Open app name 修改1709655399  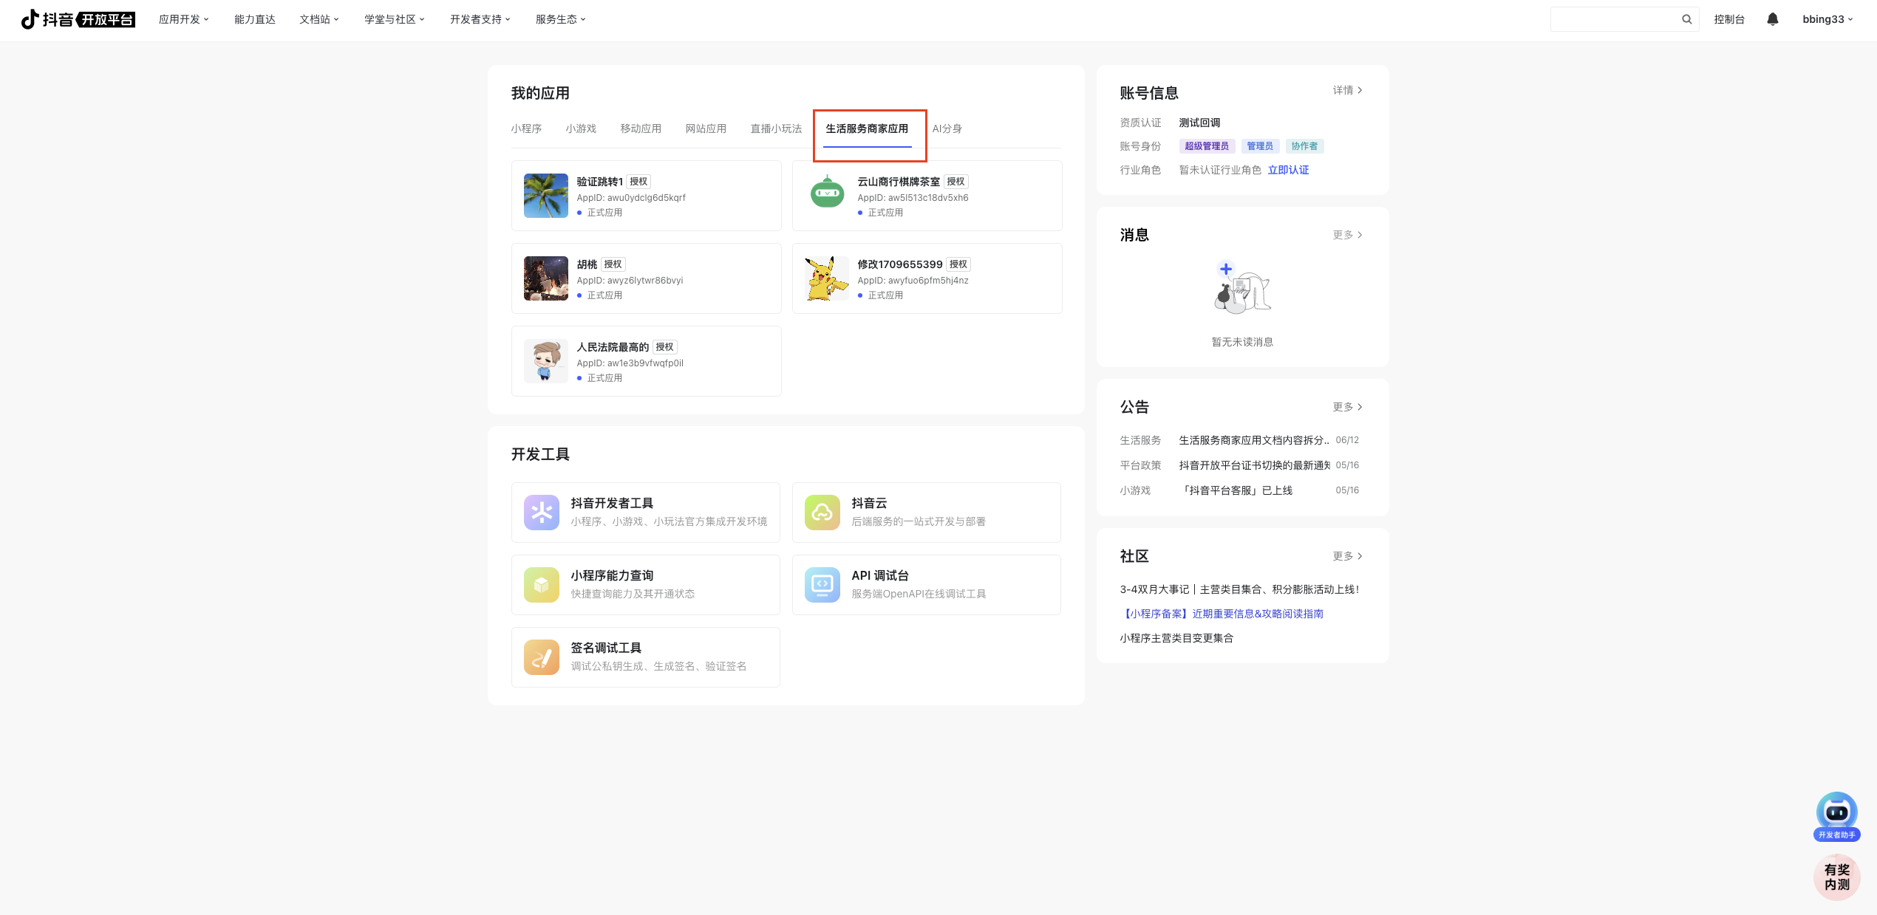tap(900, 264)
